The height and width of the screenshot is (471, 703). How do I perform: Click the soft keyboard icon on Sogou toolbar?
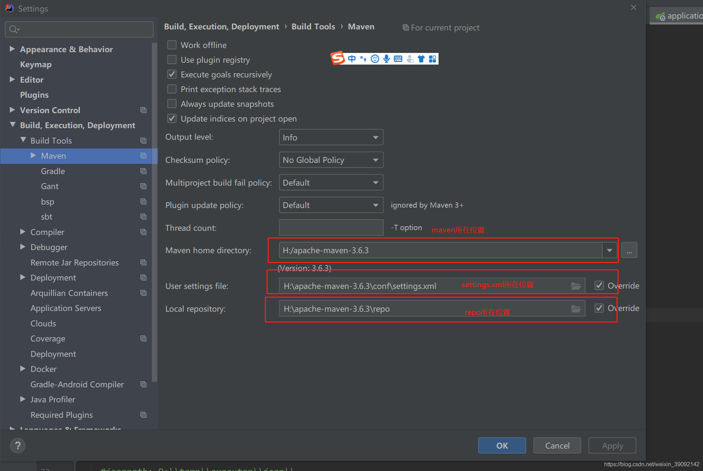(x=398, y=58)
